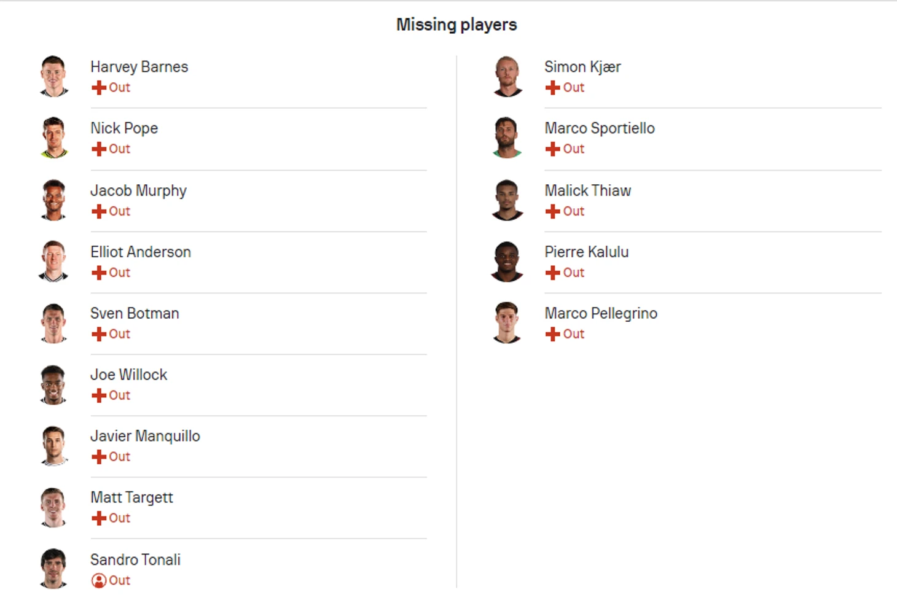Click the Missing players heading
Image resolution: width=897 pixels, height=603 pixels.
point(456,25)
